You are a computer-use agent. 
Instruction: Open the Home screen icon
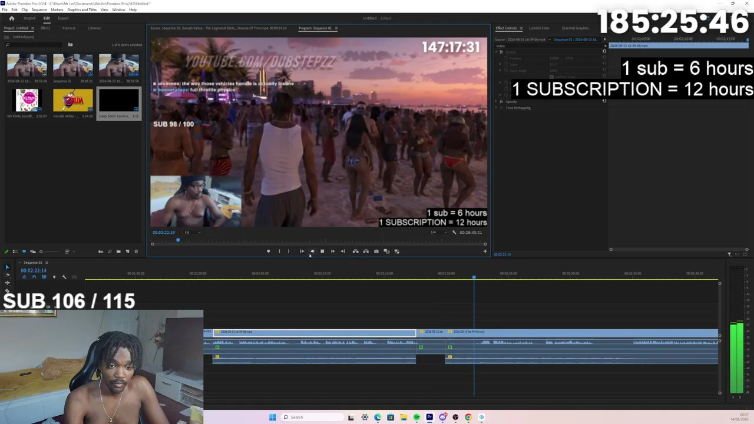point(11,18)
